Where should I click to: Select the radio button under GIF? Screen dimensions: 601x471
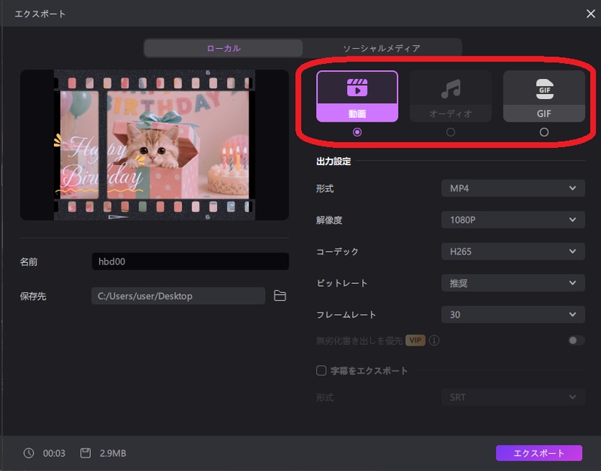(x=544, y=132)
